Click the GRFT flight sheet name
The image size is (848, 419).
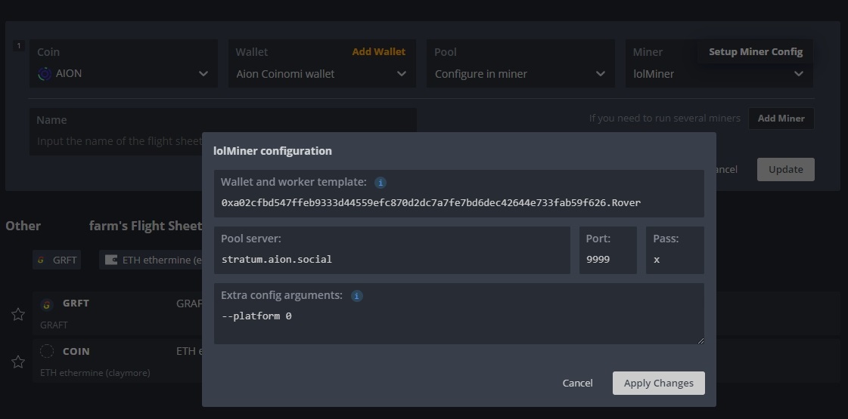[x=76, y=303]
